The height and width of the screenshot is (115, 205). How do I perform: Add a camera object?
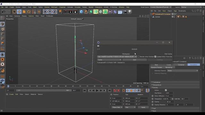click(x=125, y=12)
